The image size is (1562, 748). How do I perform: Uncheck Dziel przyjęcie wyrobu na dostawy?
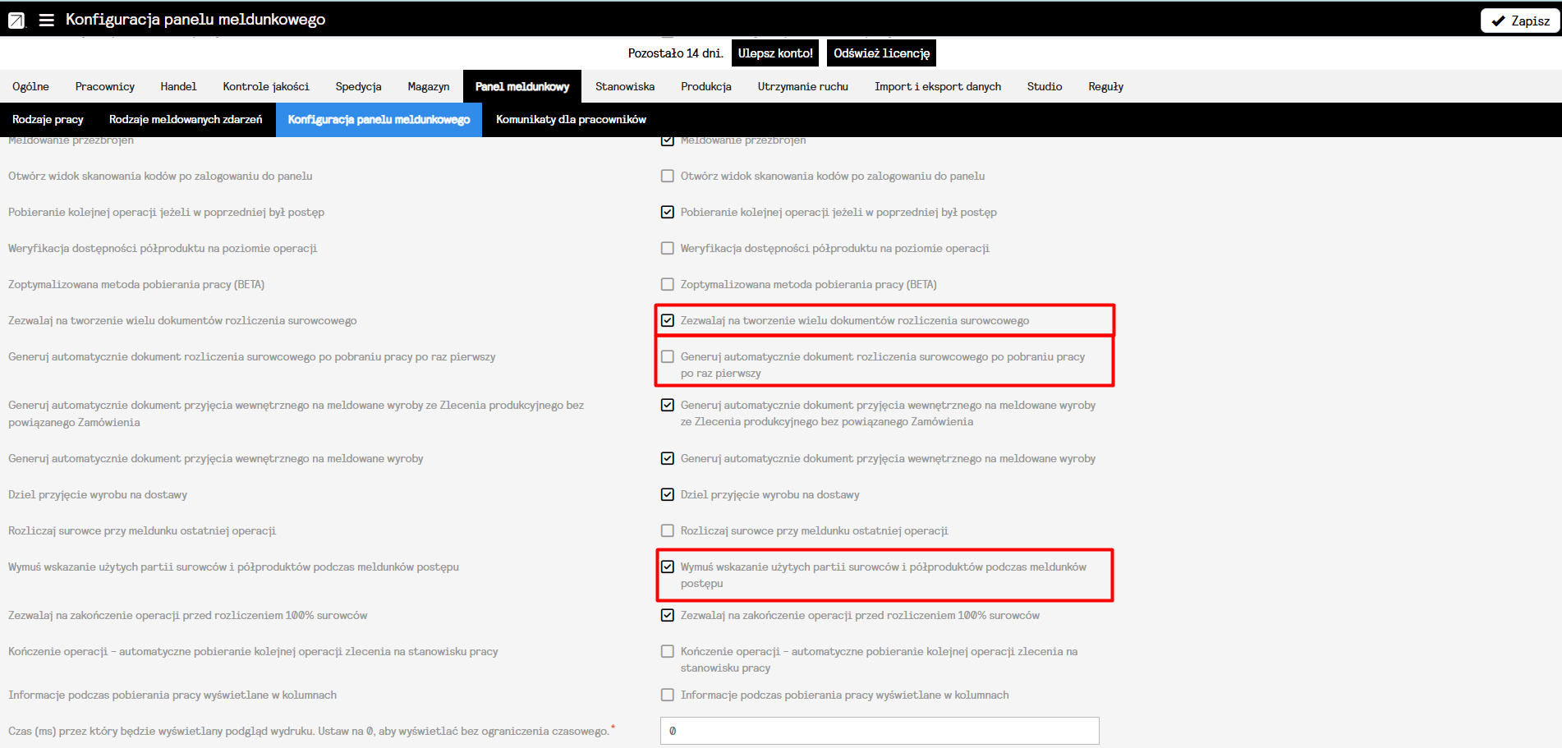click(x=668, y=494)
